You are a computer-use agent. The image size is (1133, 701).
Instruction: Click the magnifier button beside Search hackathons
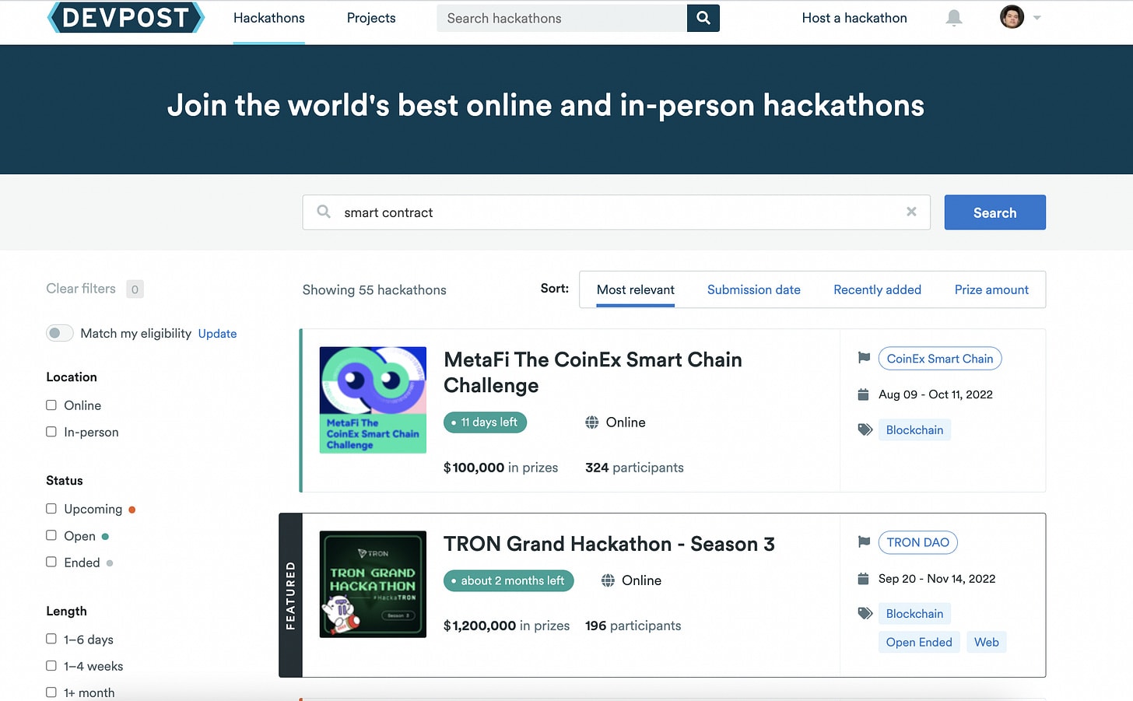(703, 18)
